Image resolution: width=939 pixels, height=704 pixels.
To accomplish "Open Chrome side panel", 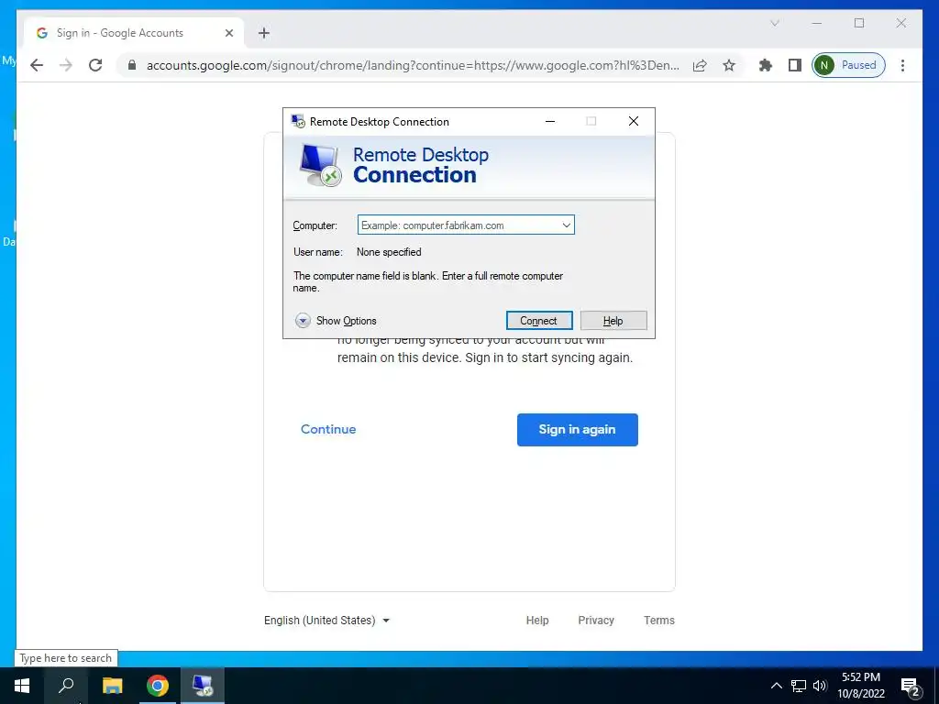I will click(795, 65).
